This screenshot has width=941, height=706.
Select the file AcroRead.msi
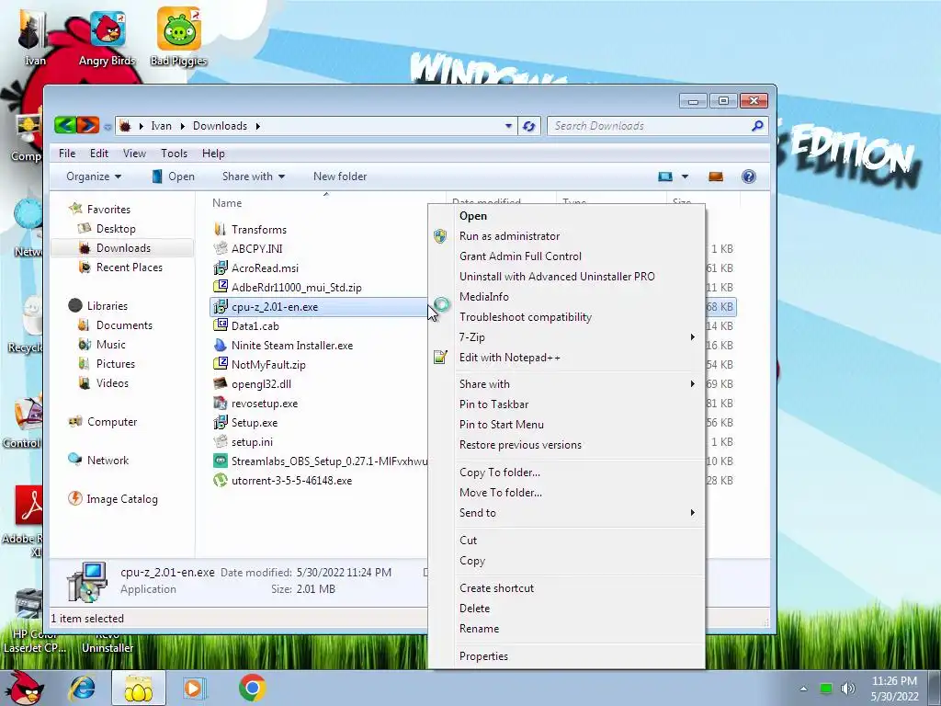click(265, 268)
